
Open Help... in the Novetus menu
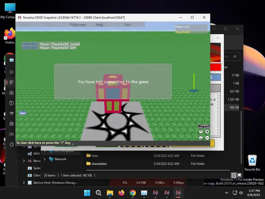tap(100, 25)
